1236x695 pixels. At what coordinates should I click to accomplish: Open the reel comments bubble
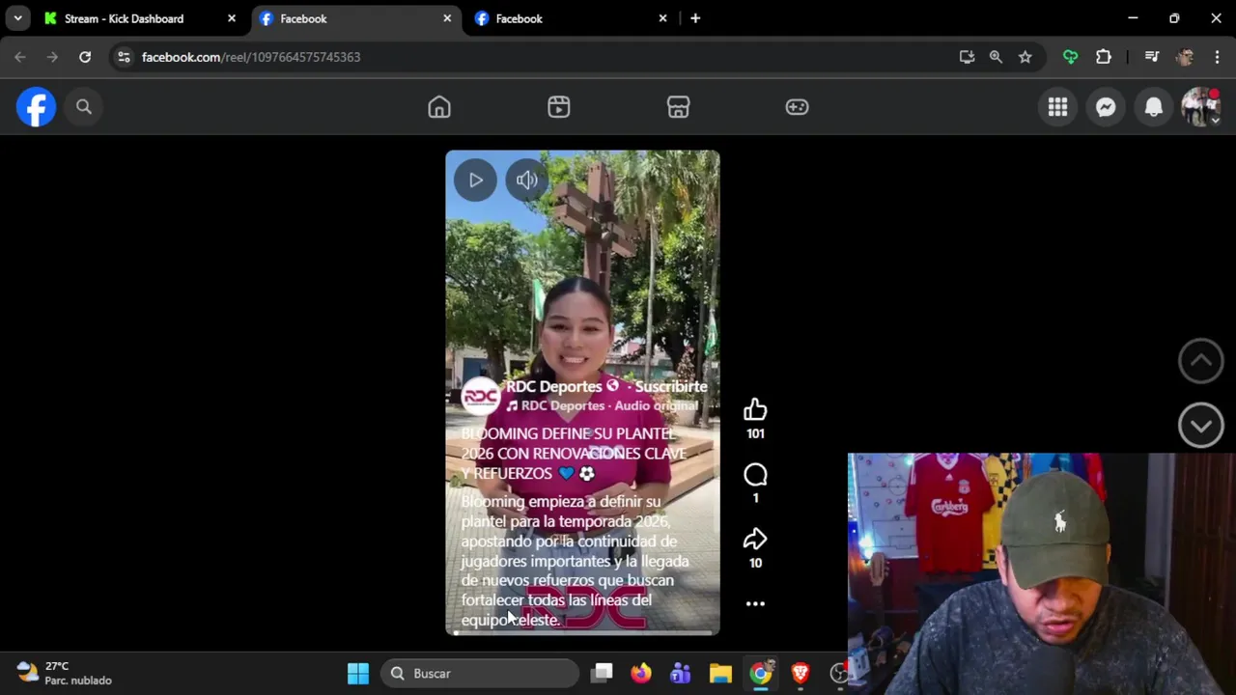tap(755, 475)
